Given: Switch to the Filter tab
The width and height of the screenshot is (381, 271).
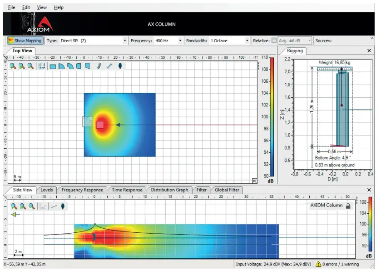Looking at the screenshot, I should click(202, 190).
